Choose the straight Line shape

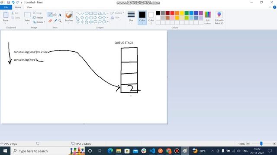pyautogui.click(x=78, y=13)
